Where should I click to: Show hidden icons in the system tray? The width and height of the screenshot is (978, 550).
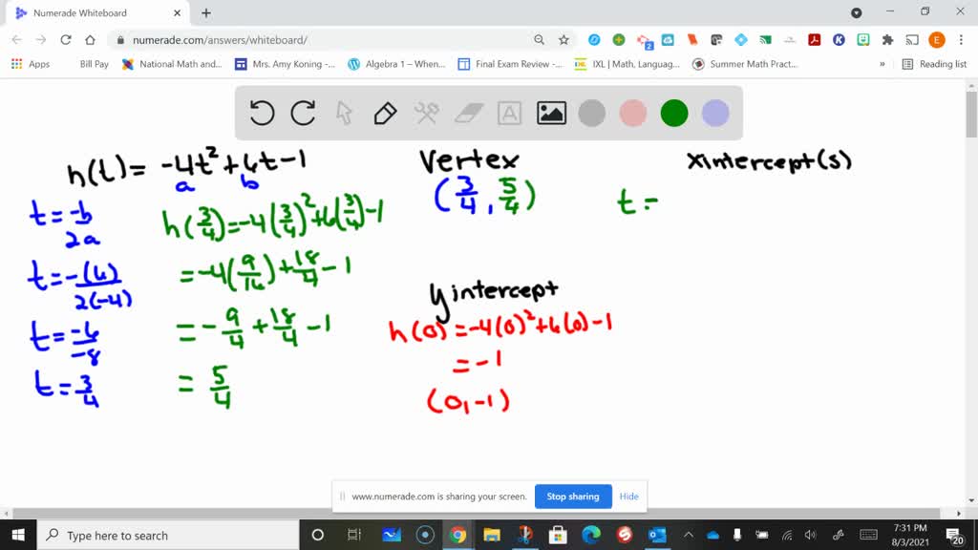689,535
